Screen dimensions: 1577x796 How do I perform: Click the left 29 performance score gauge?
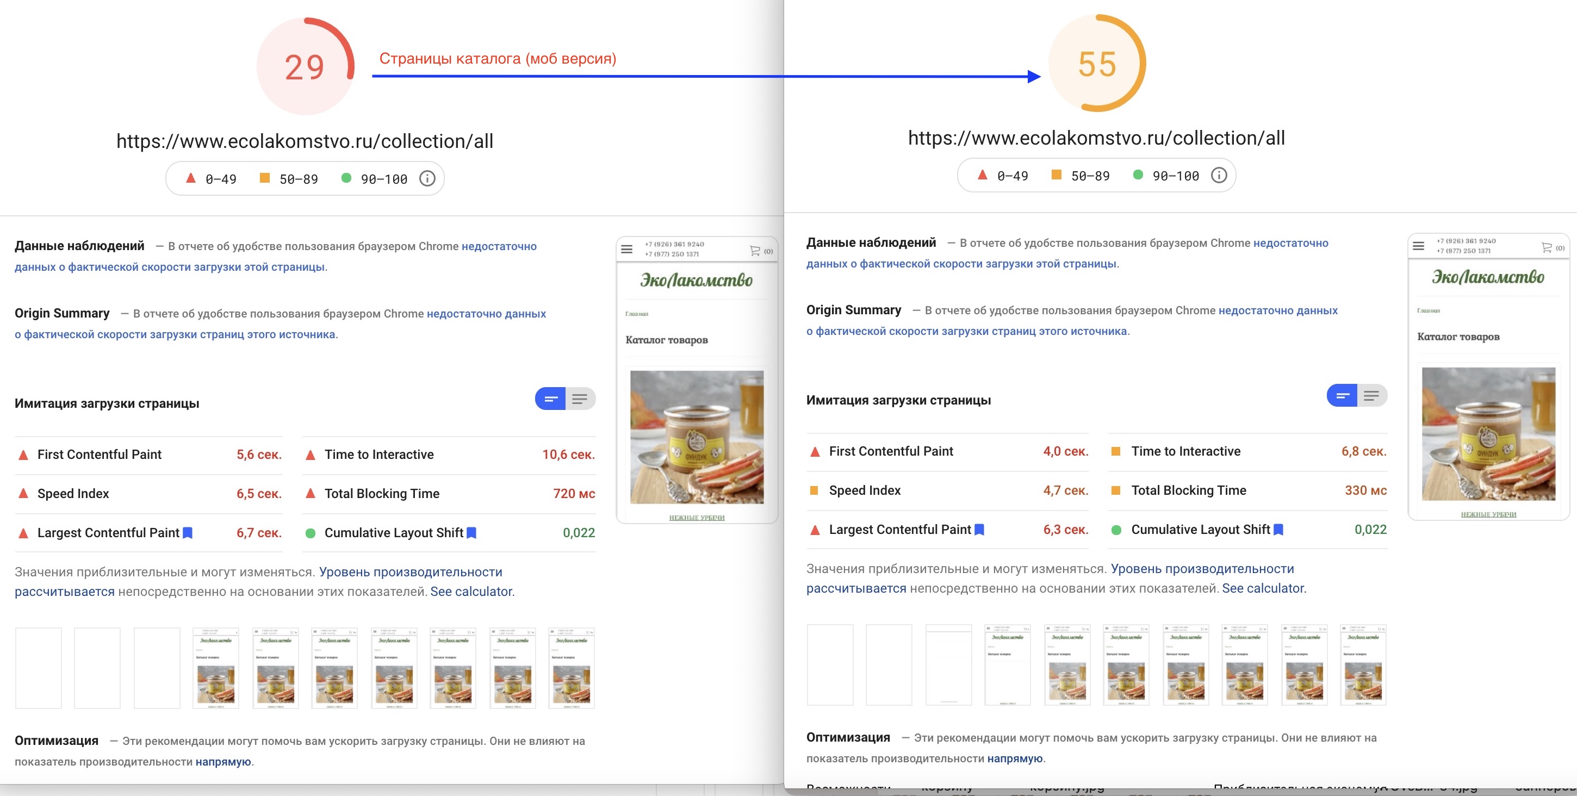[305, 66]
